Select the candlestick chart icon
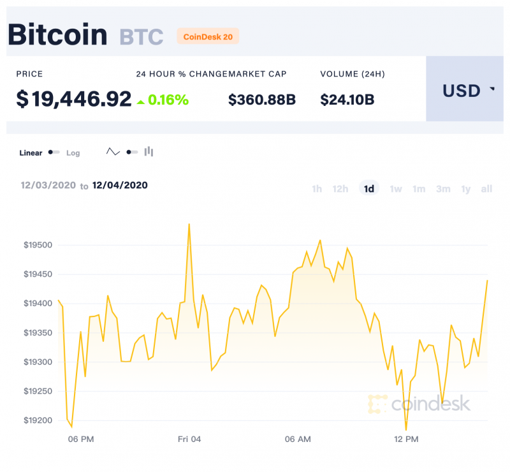The height and width of the screenshot is (472, 510). 149,151
